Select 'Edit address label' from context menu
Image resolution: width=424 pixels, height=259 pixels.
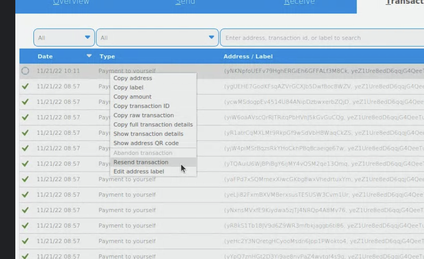139,172
